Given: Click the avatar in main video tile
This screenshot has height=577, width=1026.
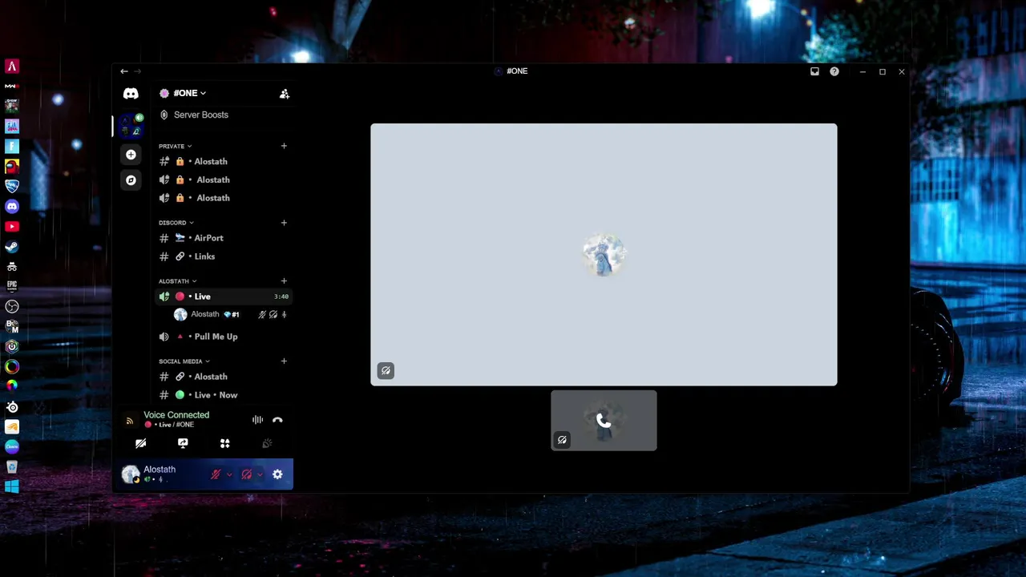Looking at the screenshot, I should pyautogui.click(x=604, y=255).
